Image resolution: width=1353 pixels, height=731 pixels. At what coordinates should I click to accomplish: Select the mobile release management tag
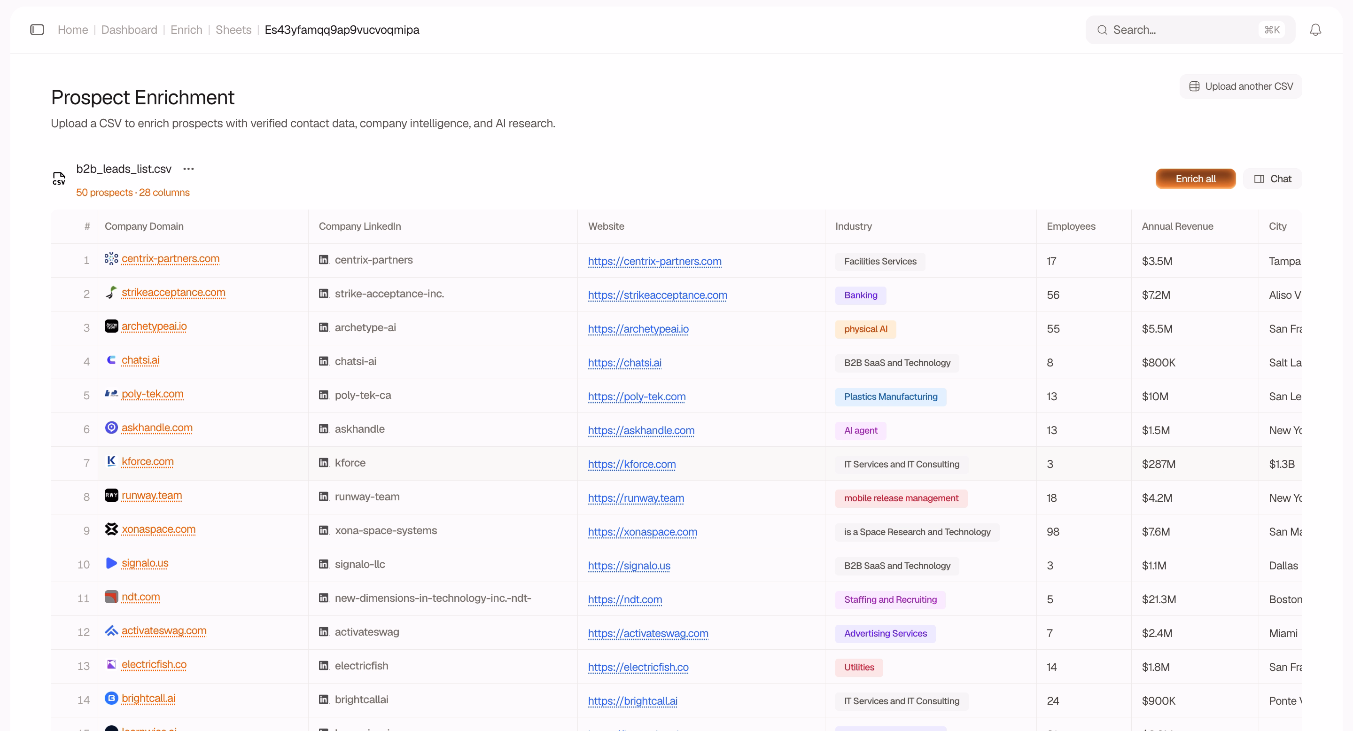coord(902,498)
